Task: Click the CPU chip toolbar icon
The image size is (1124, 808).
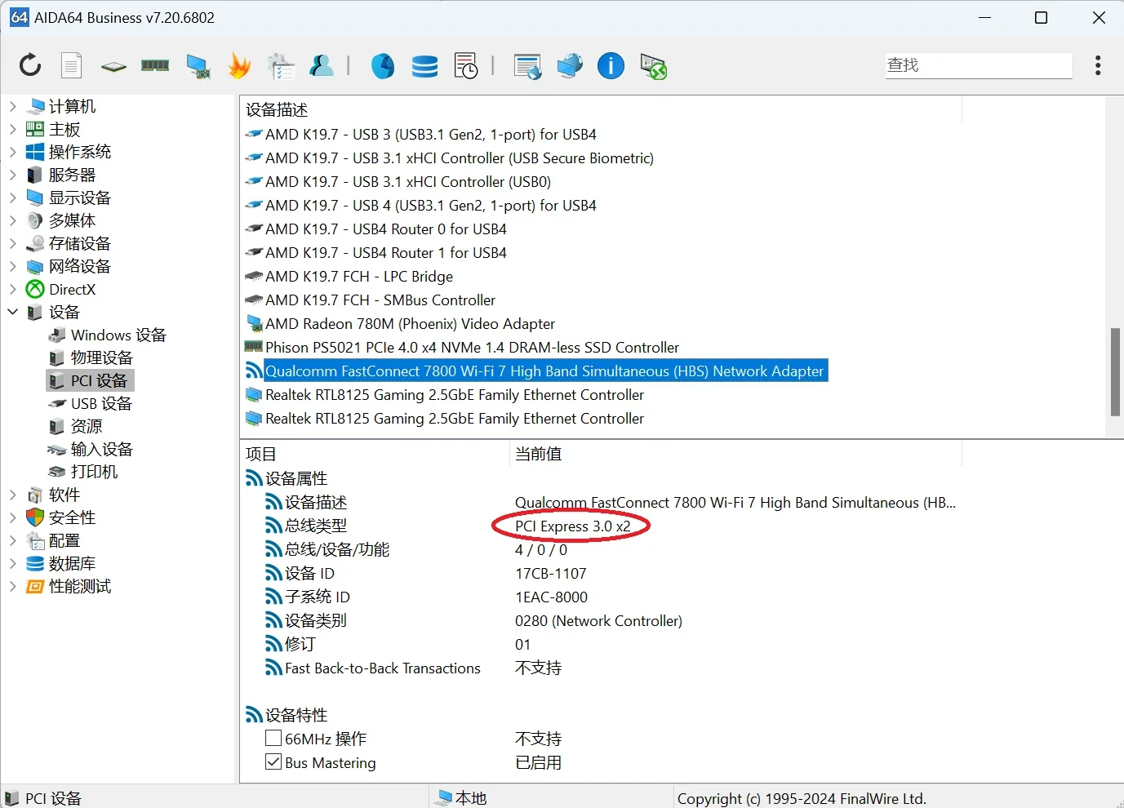Action: point(113,66)
